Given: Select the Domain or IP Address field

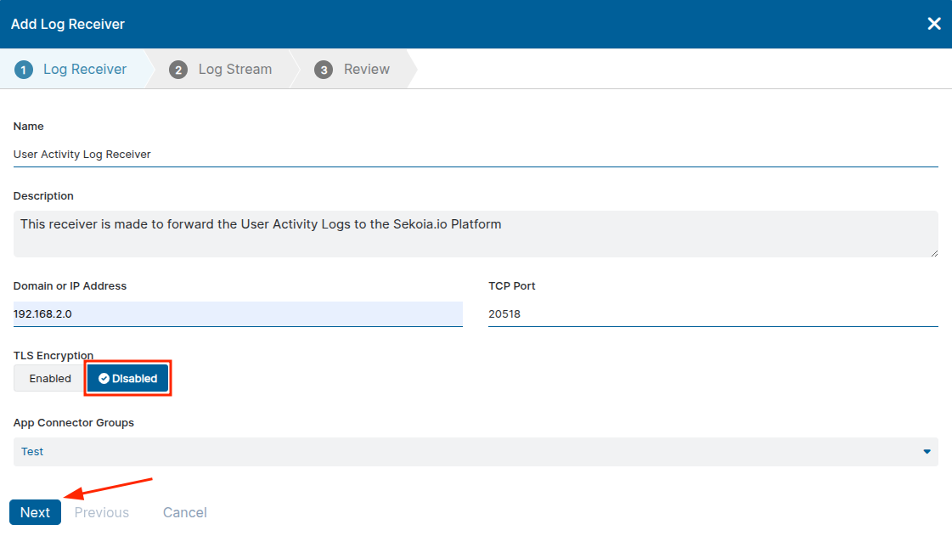Looking at the screenshot, I should pos(238,314).
